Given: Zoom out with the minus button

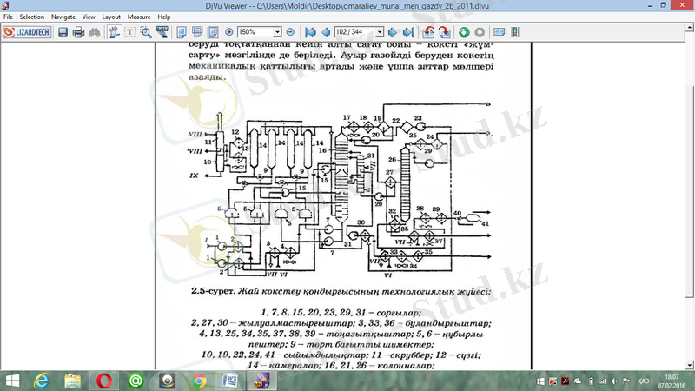Looking at the screenshot, I should click(x=290, y=32).
